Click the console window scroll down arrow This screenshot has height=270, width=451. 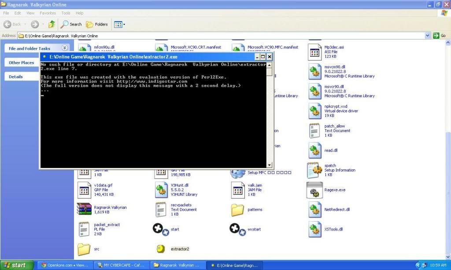269,165
